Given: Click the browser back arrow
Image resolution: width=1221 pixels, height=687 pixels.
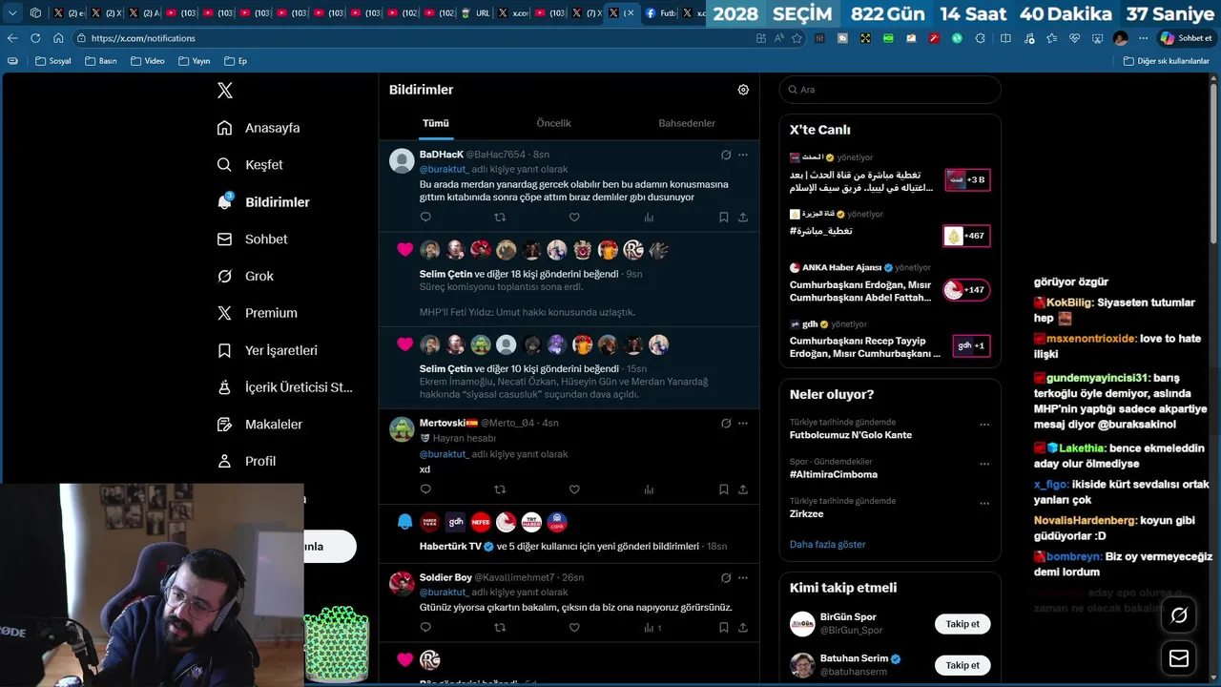Looking at the screenshot, I should (12, 38).
